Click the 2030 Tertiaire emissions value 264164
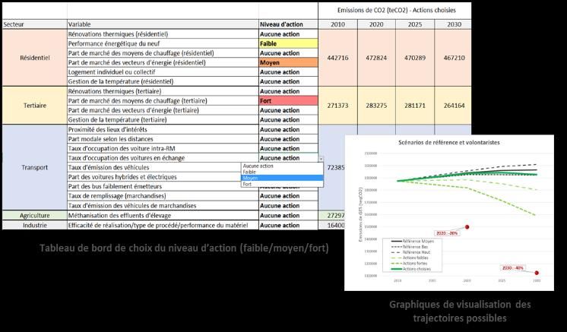The height and width of the screenshot is (332, 567). tap(453, 105)
